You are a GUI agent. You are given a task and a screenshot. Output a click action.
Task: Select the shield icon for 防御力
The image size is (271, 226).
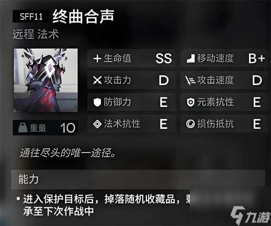point(97,102)
